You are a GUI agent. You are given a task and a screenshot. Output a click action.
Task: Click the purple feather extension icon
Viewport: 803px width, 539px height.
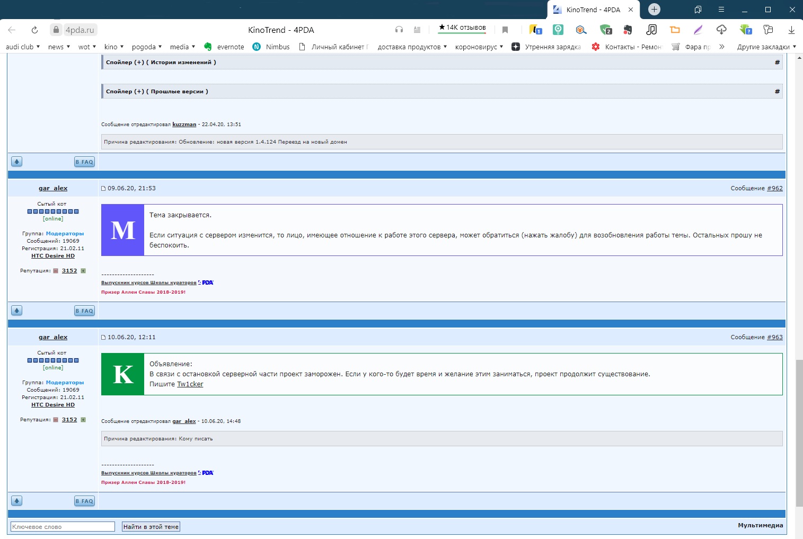[x=698, y=30]
